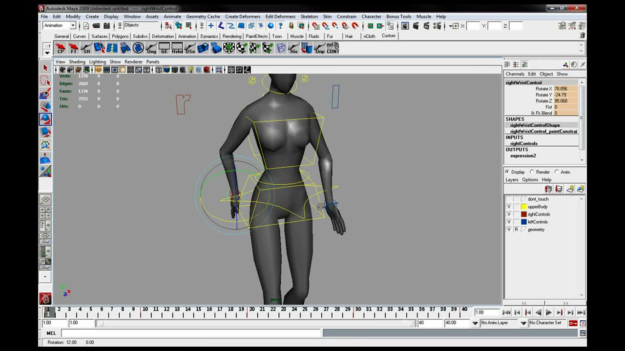This screenshot has width=625, height=351.
Task: Toggle visibility of leftControls layer
Action: tap(509, 222)
